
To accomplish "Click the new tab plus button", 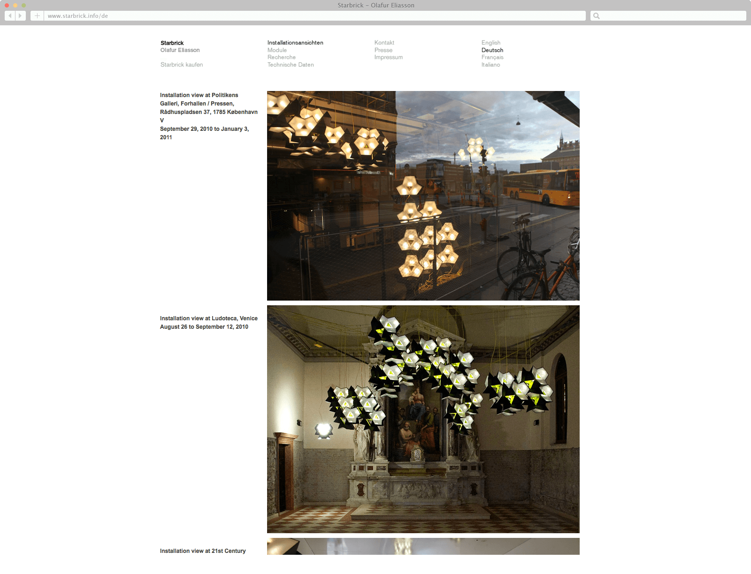I will pos(37,15).
